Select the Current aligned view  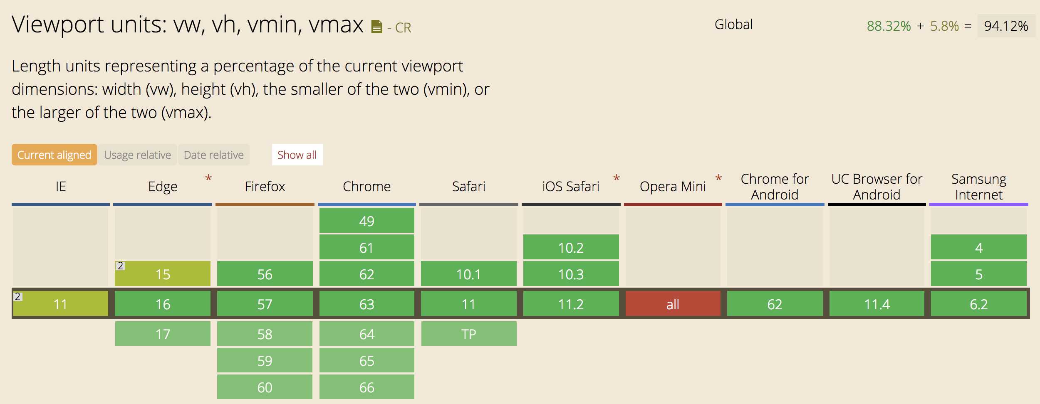[x=54, y=155]
